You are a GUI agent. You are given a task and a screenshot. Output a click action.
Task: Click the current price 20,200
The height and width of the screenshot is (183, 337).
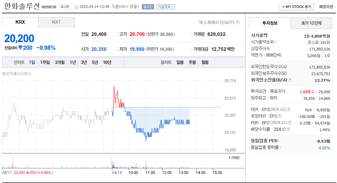(19, 39)
